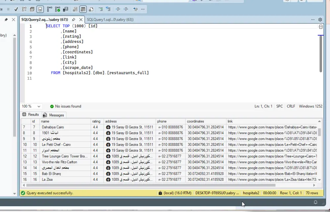Click the Vivo-the nile Ritz-Carlton cell
The height and width of the screenshot is (212, 330).
pos(65,162)
